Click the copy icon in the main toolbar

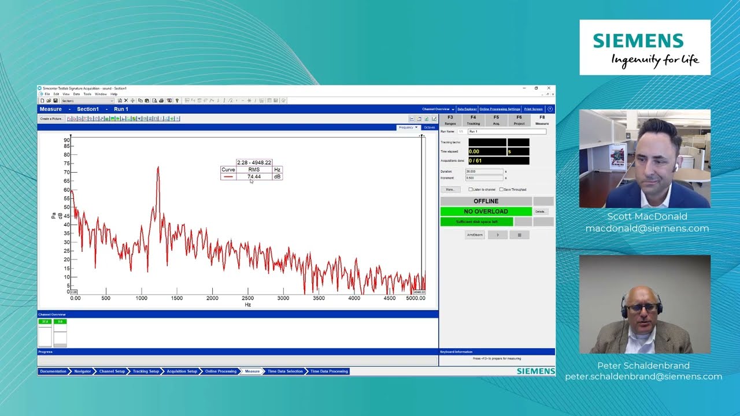pos(140,101)
